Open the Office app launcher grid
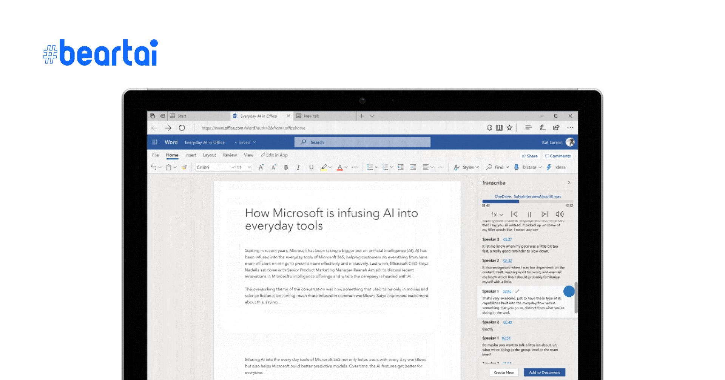Screen dimensions: 725x380 155,142
